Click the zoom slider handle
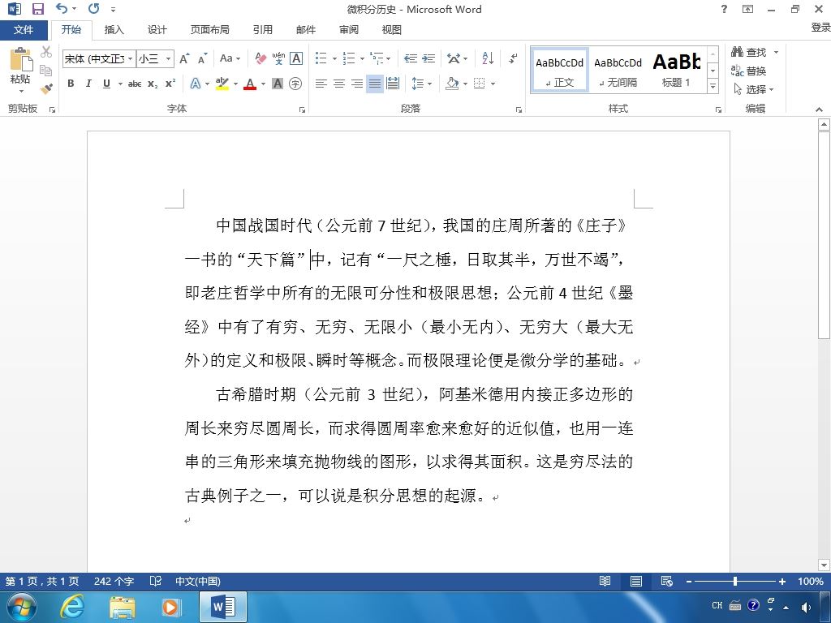 click(735, 581)
